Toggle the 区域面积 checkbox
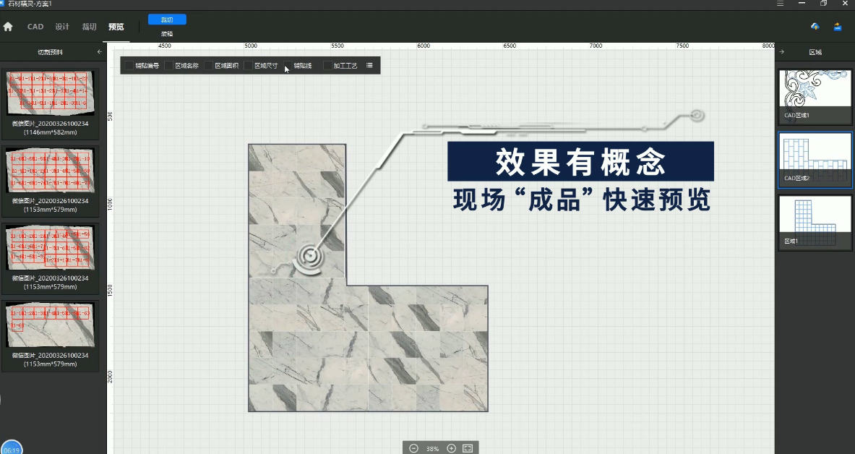Image resolution: width=855 pixels, height=454 pixels. (x=209, y=66)
